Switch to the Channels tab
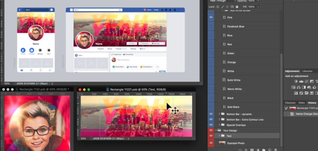The width and height of the screenshot is (318, 151). point(290,103)
